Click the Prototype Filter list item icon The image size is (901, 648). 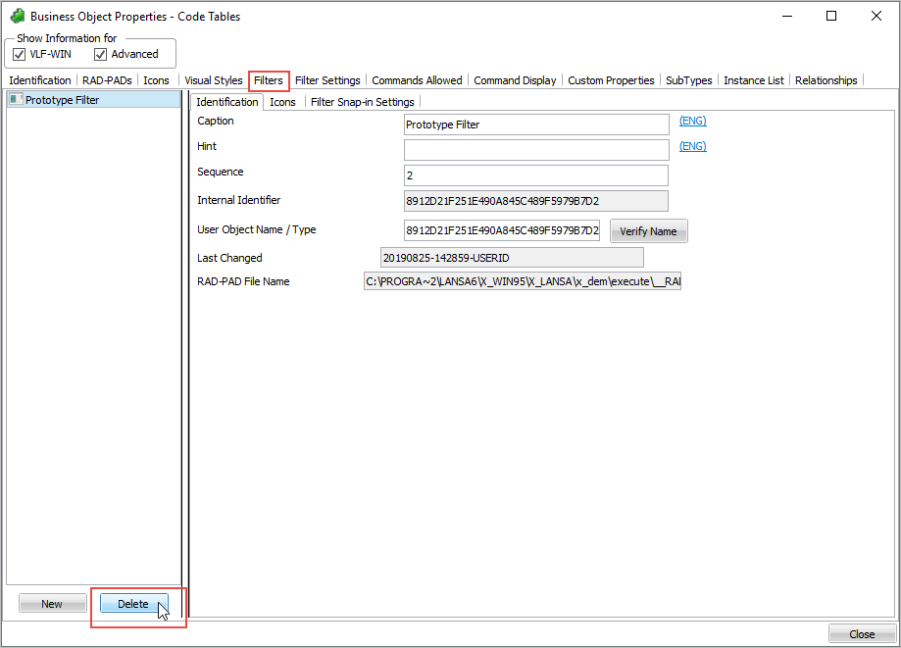16,99
